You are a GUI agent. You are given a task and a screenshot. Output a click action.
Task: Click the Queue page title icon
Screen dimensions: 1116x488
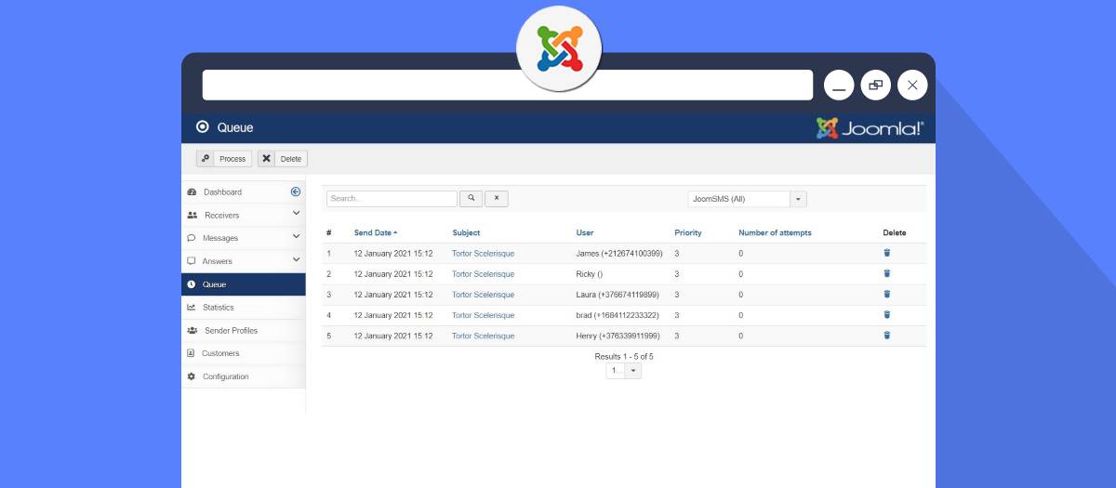point(203,127)
